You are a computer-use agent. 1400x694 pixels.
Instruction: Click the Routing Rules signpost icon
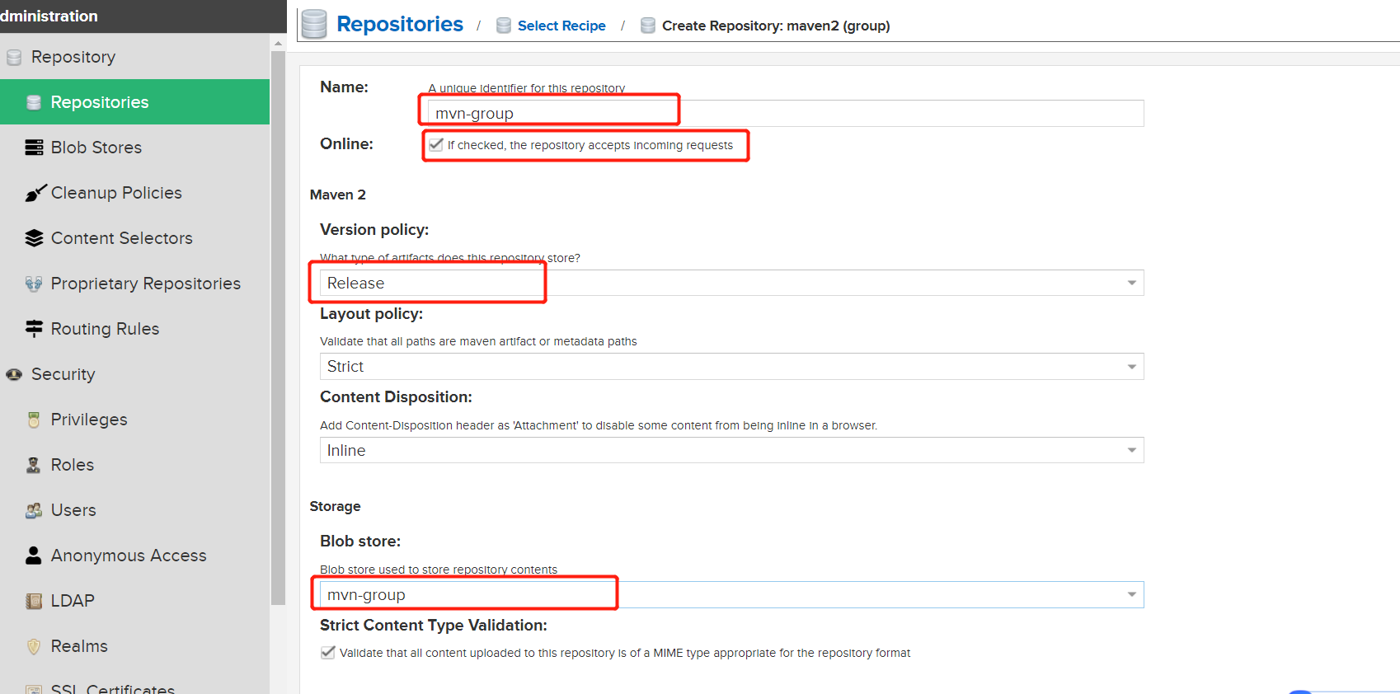point(34,329)
